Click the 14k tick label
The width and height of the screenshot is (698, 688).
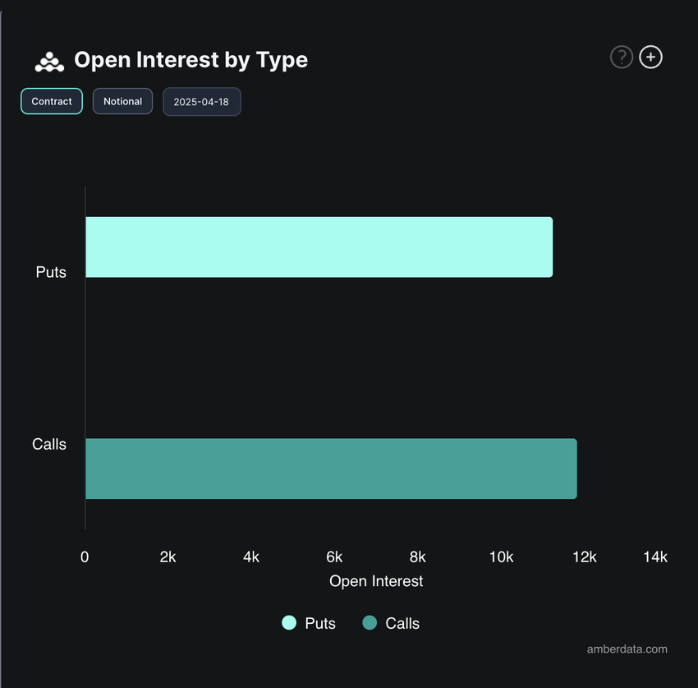(655, 556)
